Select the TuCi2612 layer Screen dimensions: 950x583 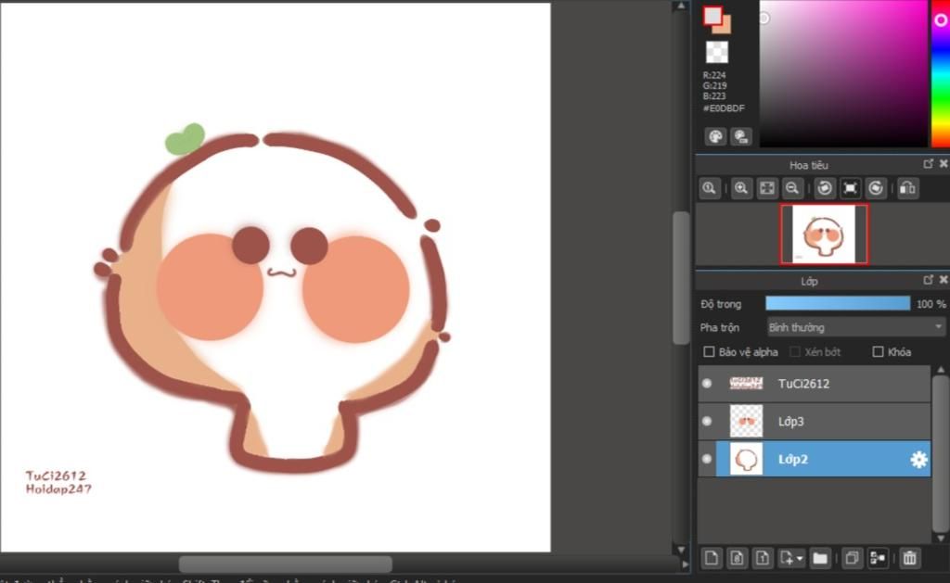point(815,383)
